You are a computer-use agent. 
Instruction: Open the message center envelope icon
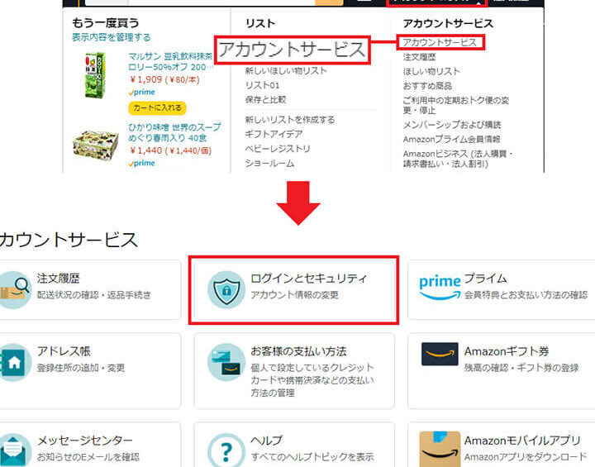click(14, 451)
